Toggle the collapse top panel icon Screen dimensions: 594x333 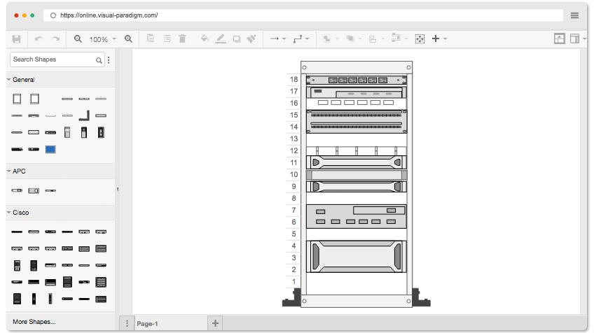click(x=560, y=38)
